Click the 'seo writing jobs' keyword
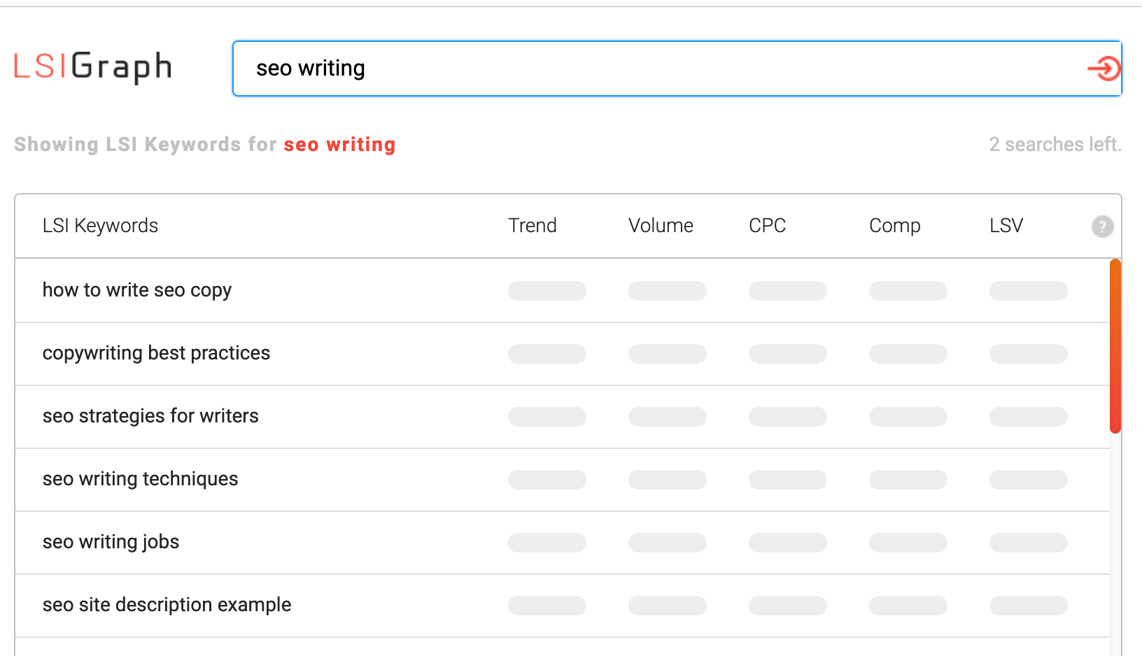The height and width of the screenshot is (656, 1142). [111, 542]
